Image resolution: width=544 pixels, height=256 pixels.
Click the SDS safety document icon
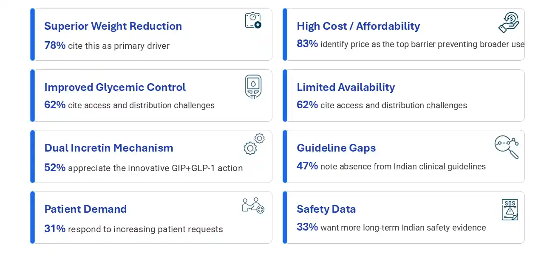[x=510, y=210]
